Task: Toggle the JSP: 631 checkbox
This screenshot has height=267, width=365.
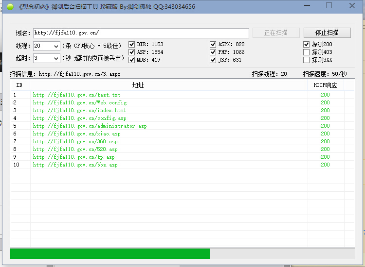Action: 213,60
